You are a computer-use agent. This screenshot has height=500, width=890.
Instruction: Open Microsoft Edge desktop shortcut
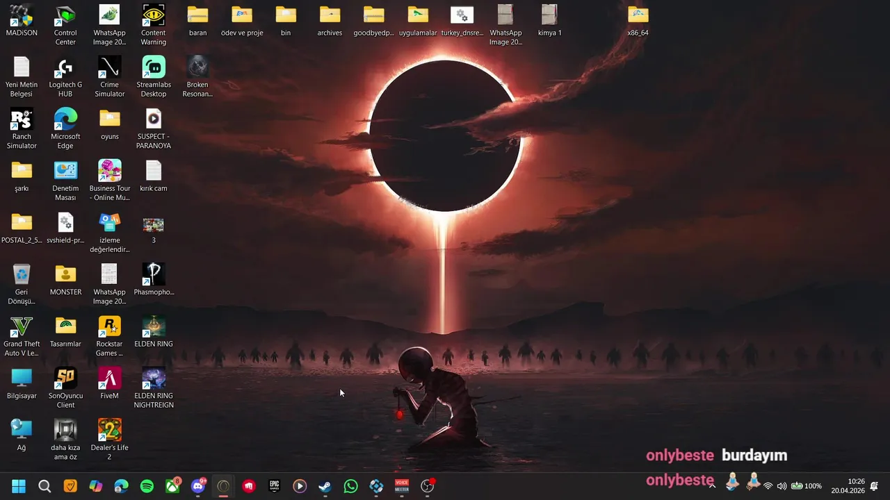coord(65,130)
